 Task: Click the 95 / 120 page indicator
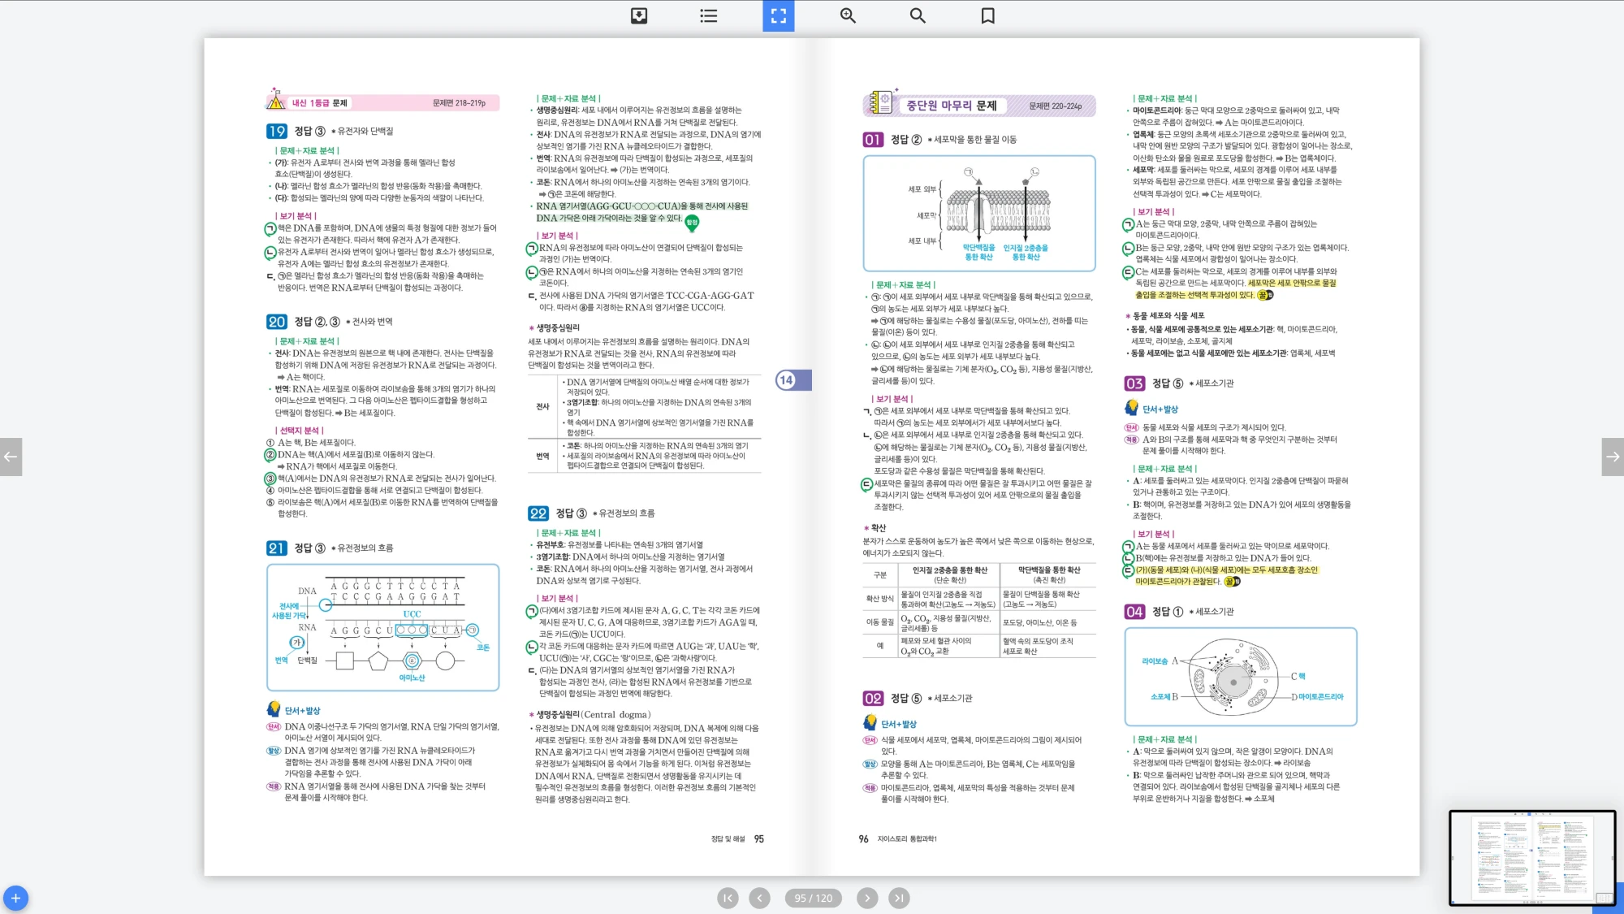point(813,898)
